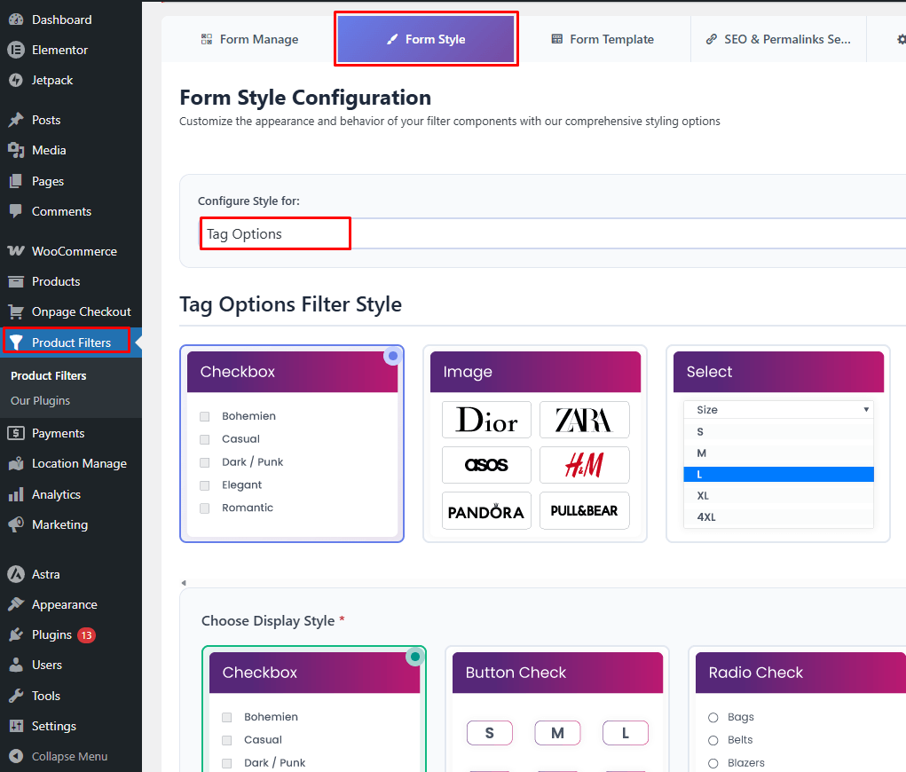Click the Appearance paintbrush icon
906x772 pixels.
[16, 604]
